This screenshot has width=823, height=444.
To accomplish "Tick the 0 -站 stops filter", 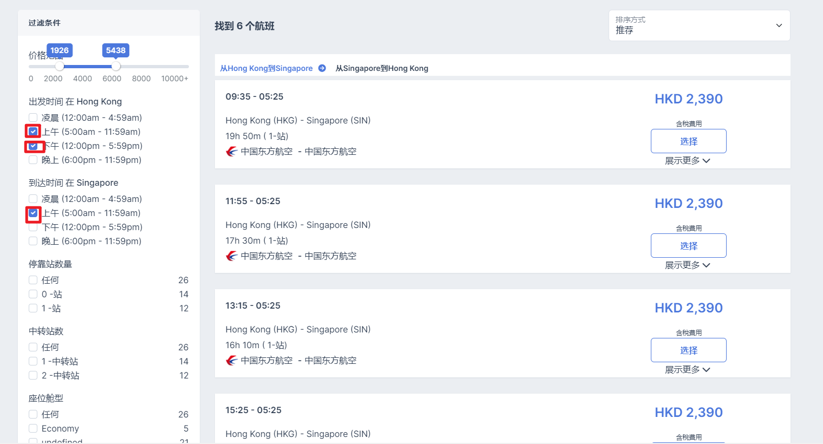I will (x=33, y=294).
